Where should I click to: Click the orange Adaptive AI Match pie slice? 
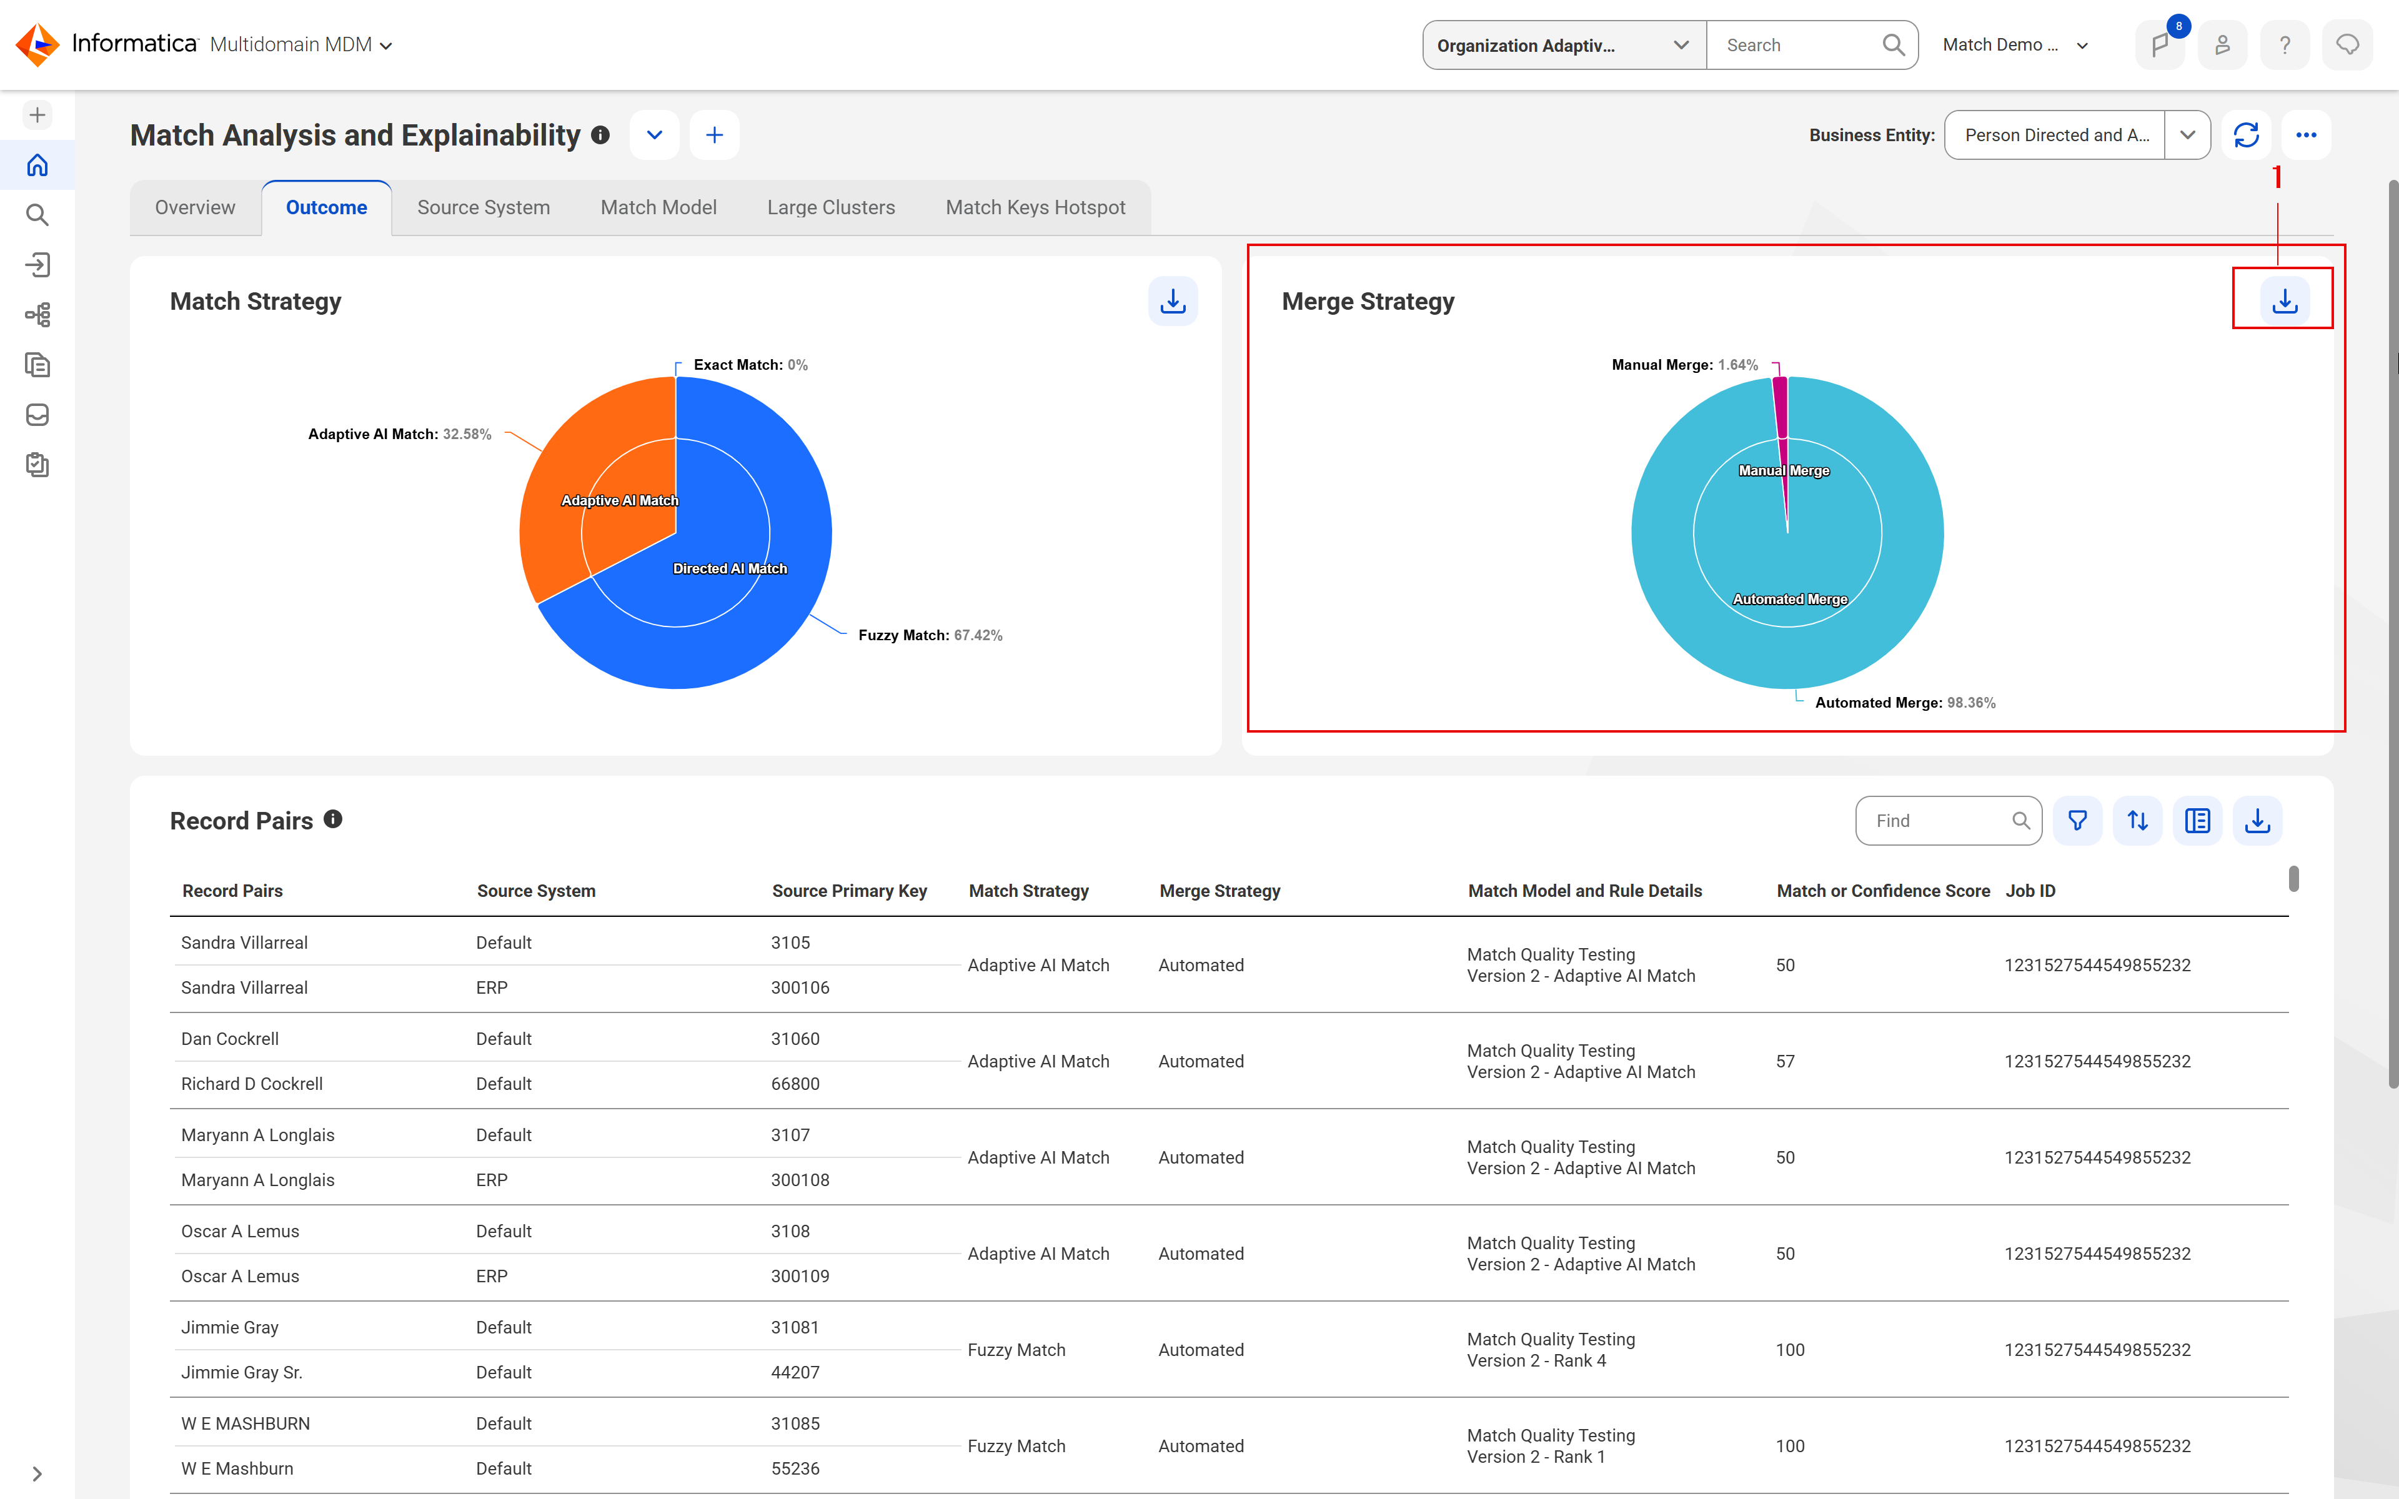pos(585,466)
